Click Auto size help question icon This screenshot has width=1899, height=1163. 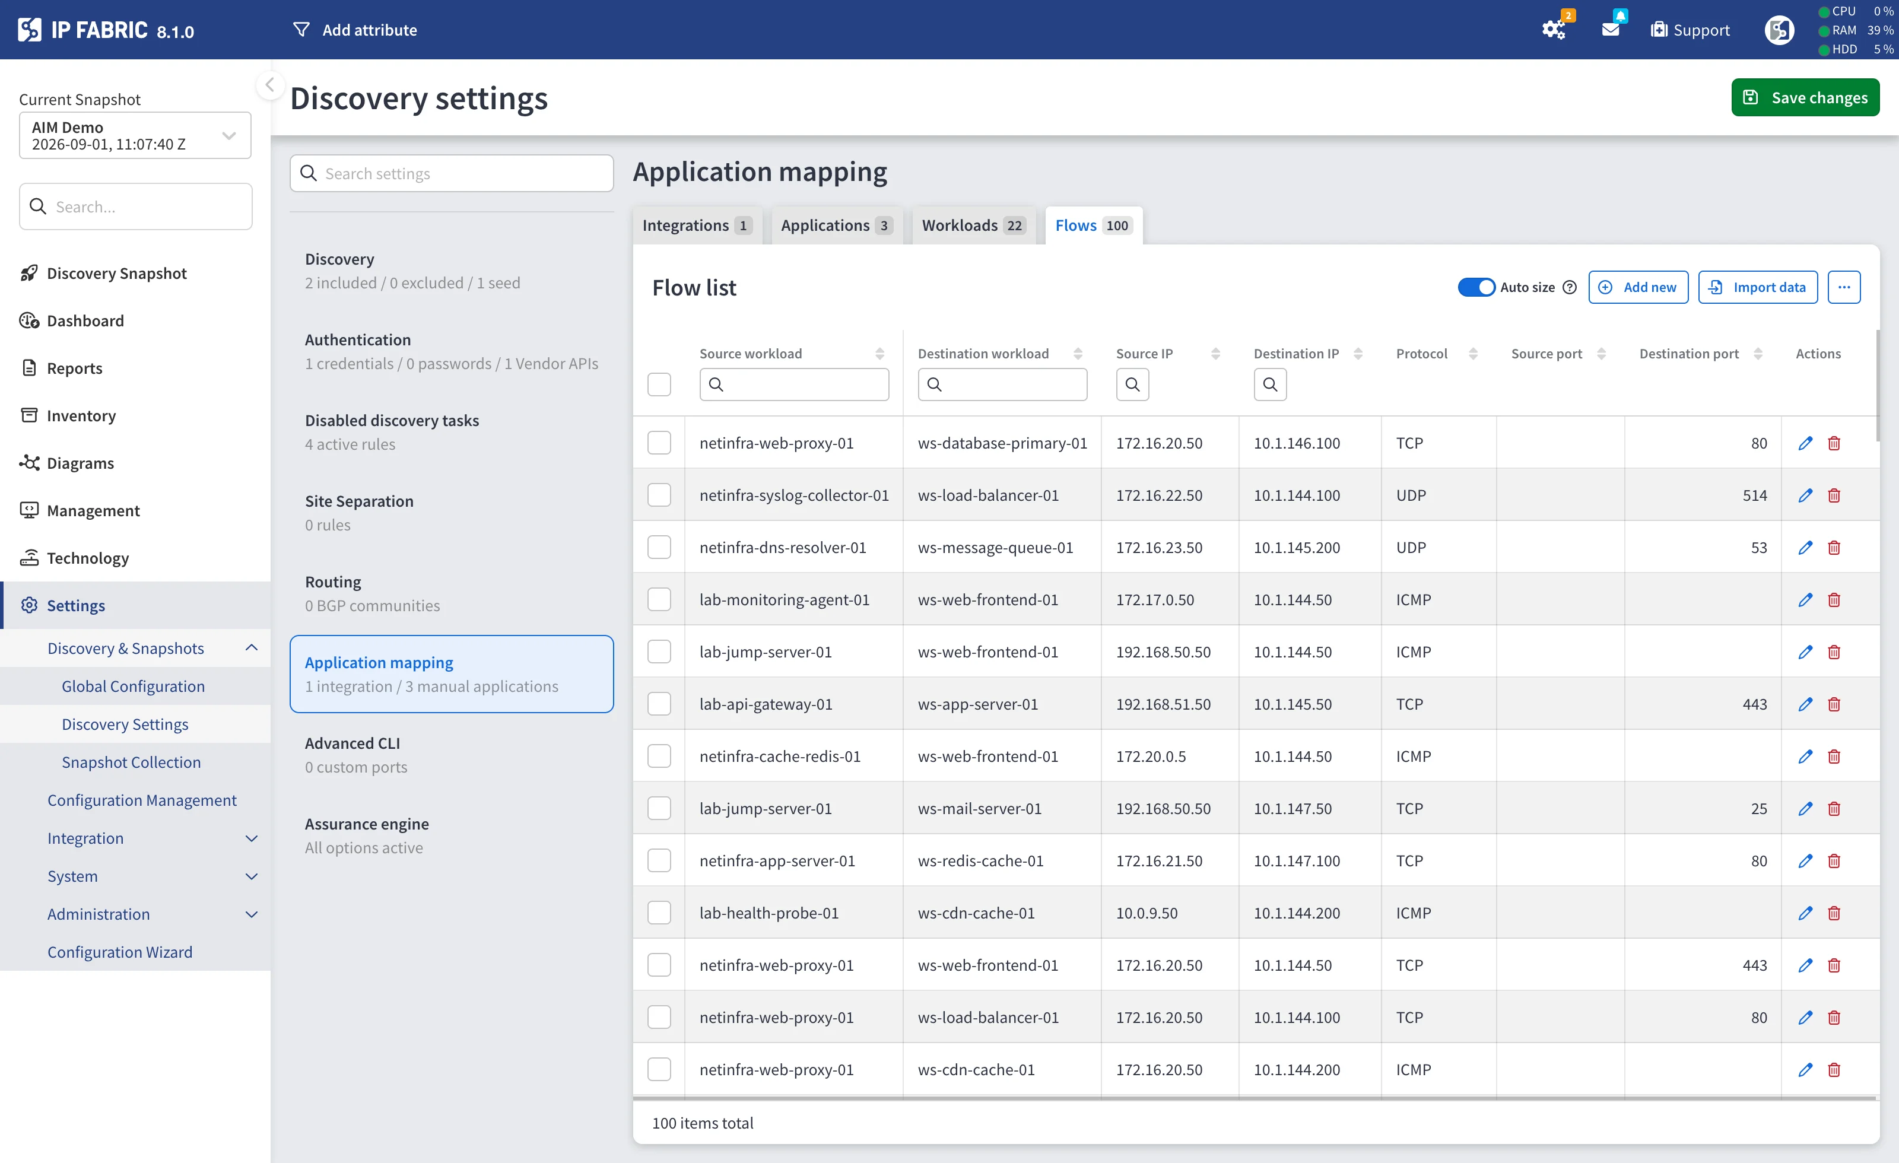[x=1569, y=287]
